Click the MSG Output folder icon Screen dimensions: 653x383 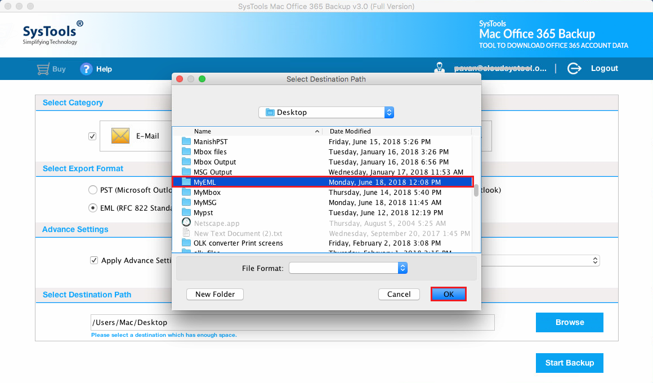[186, 172]
